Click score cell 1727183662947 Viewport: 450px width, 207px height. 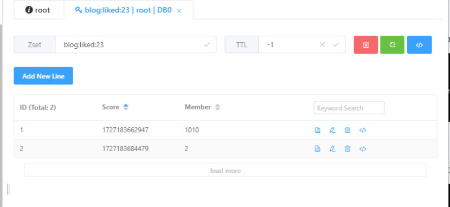click(x=125, y=130)
